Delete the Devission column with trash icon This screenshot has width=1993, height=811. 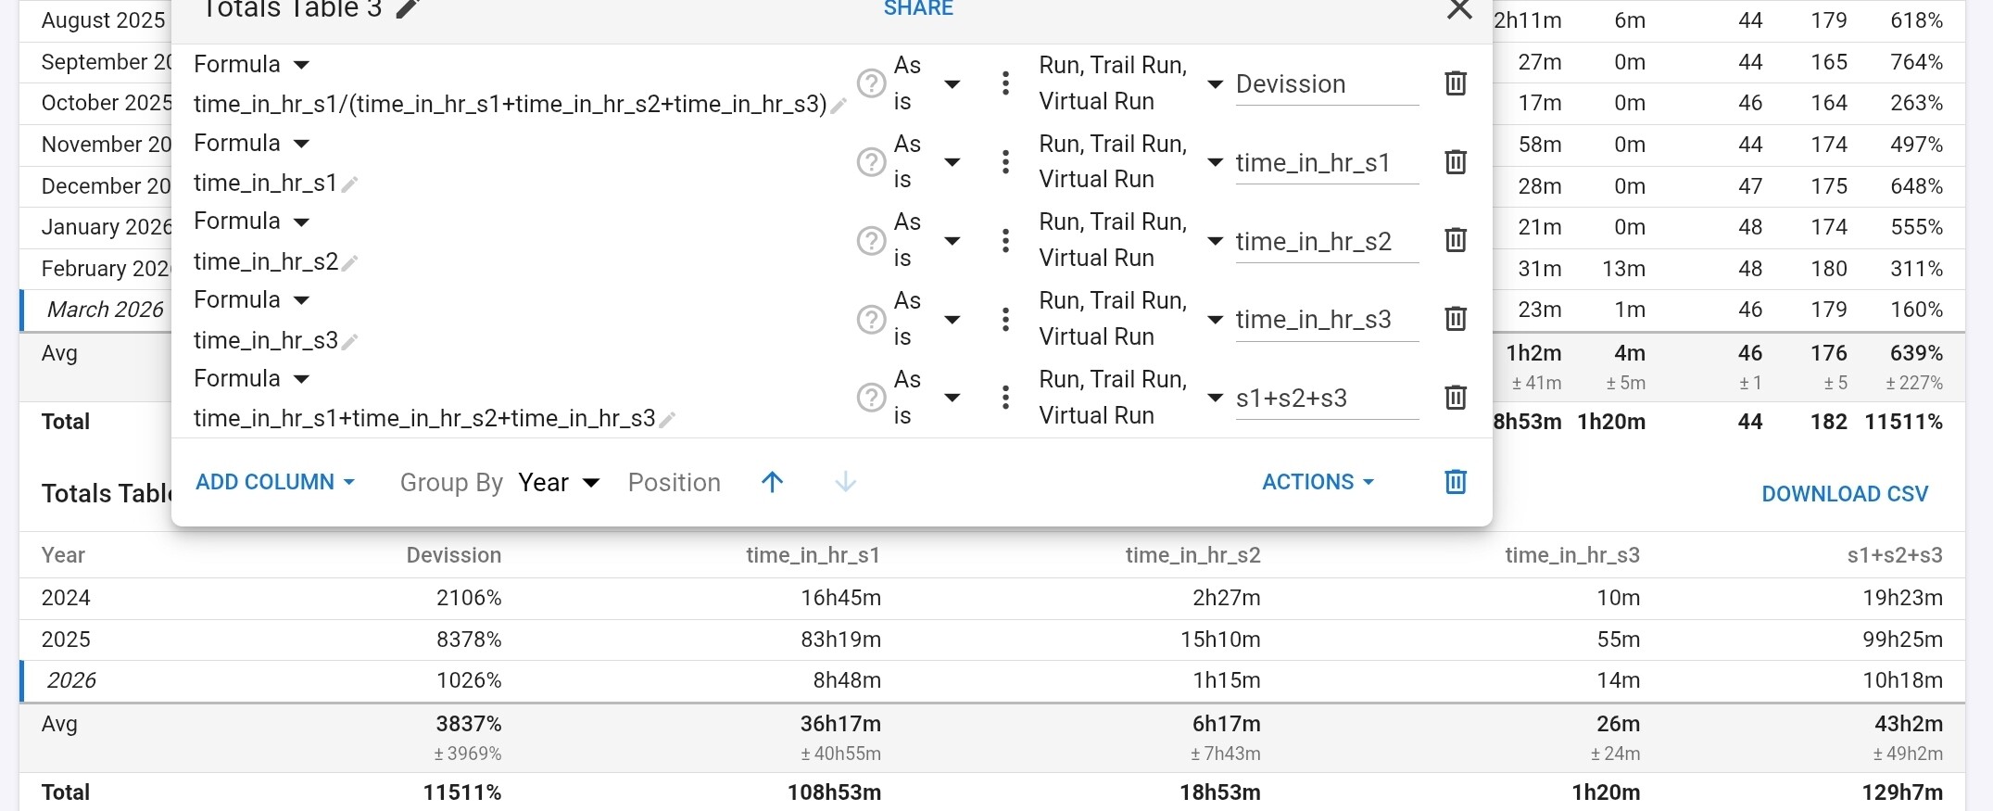click(x=1455, y=83)
